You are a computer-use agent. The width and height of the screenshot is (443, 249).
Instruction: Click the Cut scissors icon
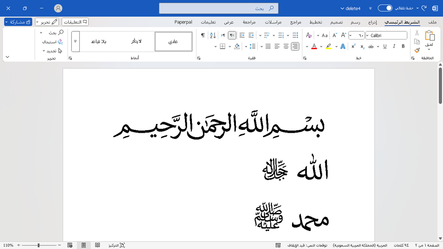click(417, 33)
